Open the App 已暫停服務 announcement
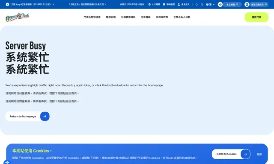 pyautogui.click(x=32, y=4)
